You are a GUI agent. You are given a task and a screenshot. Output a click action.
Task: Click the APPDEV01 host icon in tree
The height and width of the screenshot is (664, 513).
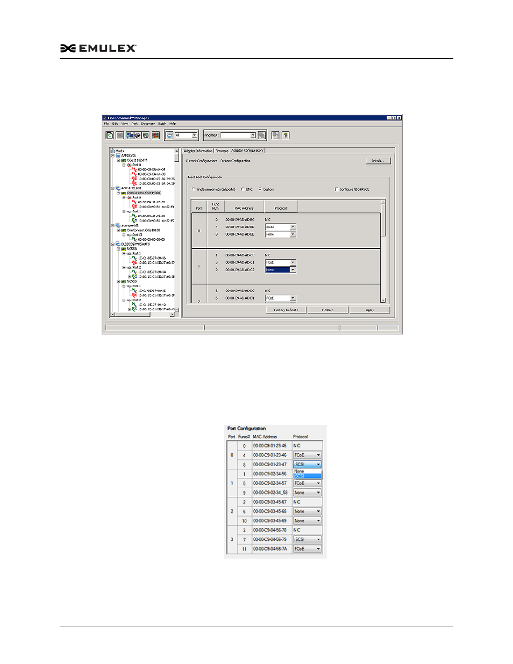point(118,155)
